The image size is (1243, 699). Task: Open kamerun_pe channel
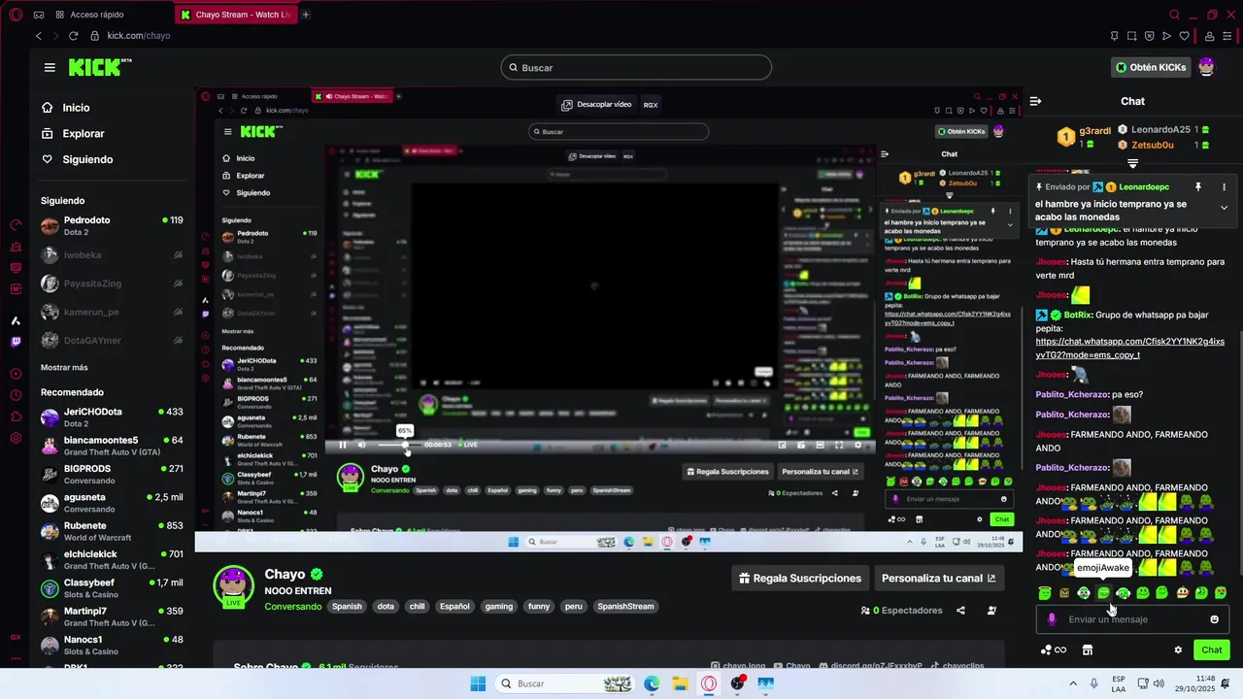(112, 312)
